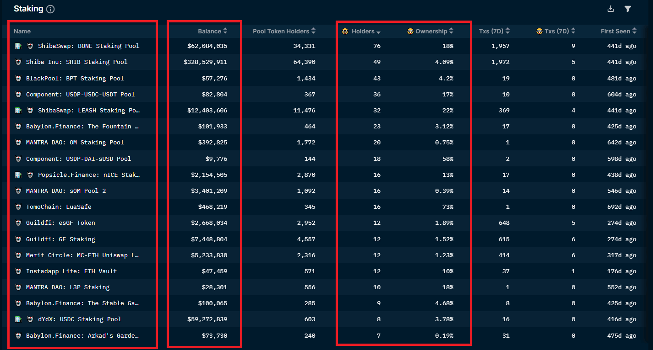653x350 pixels.
Task: Click pool token holders value 64,390
Action: (305, 62)
